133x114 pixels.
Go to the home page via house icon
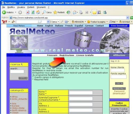click(x=38, y=12)
